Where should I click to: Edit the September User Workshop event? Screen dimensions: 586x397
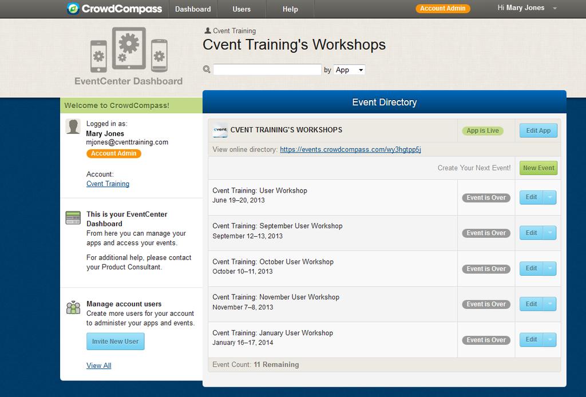[531, 233]
